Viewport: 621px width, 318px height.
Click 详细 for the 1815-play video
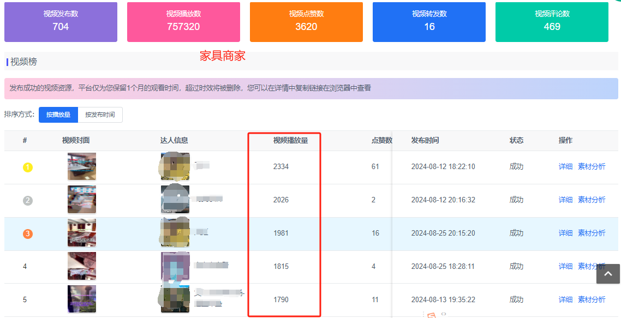pyautogui.click(x=565, y=267)
